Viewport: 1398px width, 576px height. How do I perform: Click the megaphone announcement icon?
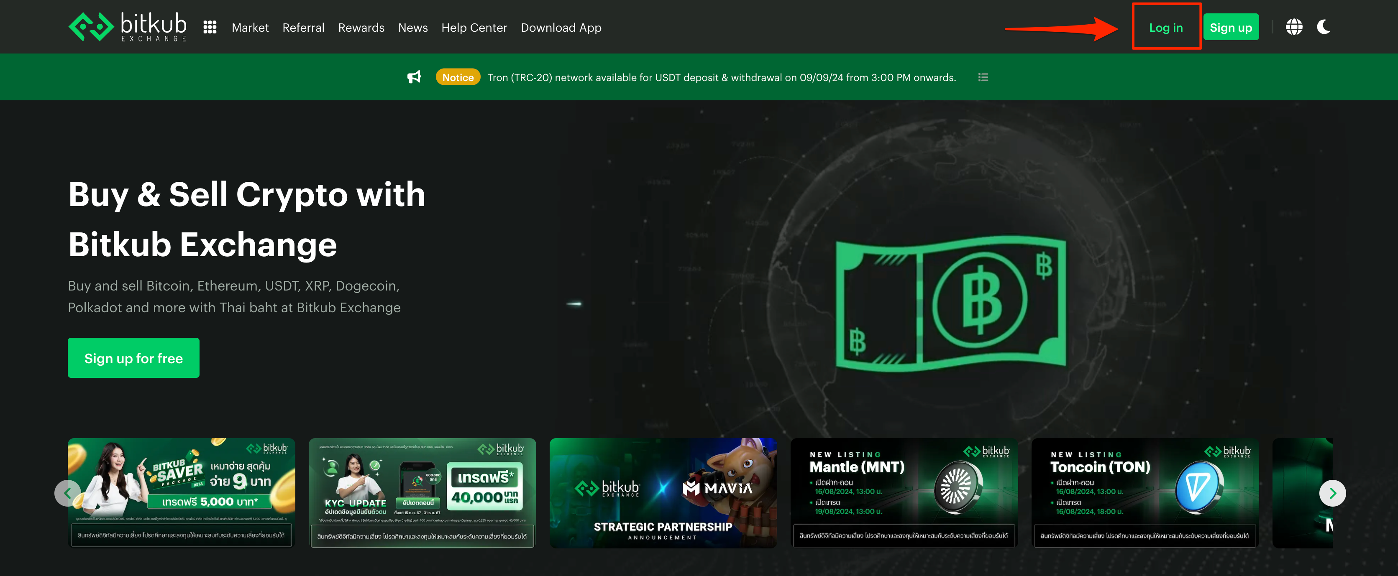(414, 76)
